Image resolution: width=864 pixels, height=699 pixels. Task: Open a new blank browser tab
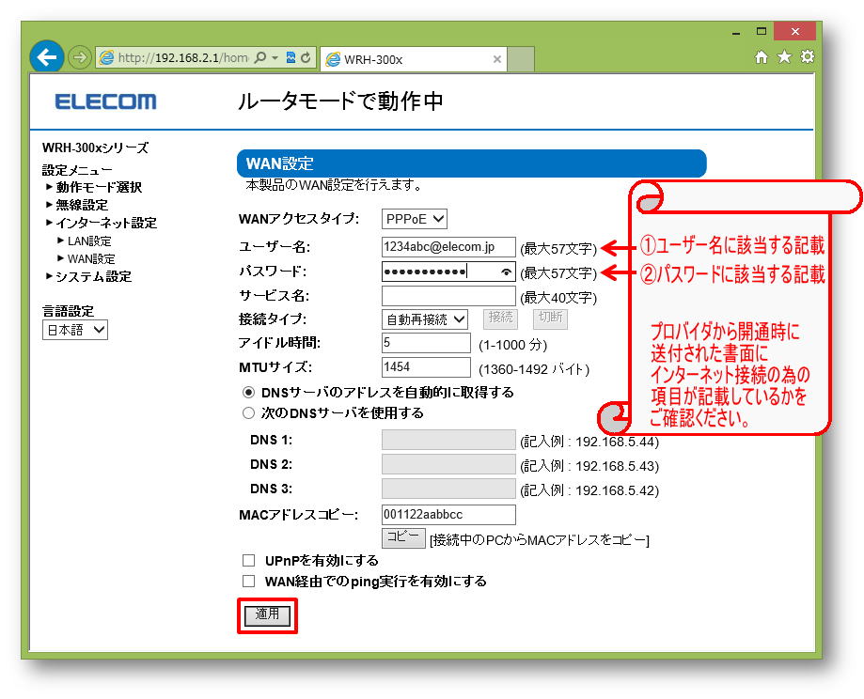[521, 59]
